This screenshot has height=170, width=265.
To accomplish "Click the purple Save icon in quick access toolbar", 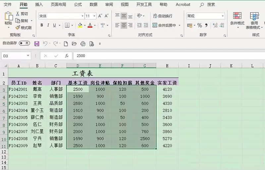I will tap(37, 44).
